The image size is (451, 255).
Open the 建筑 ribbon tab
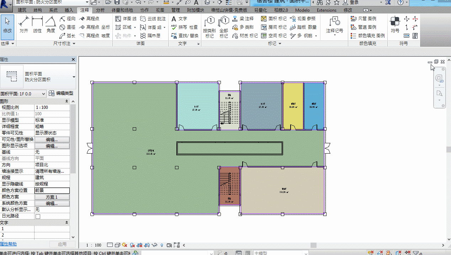pos(22,10)
